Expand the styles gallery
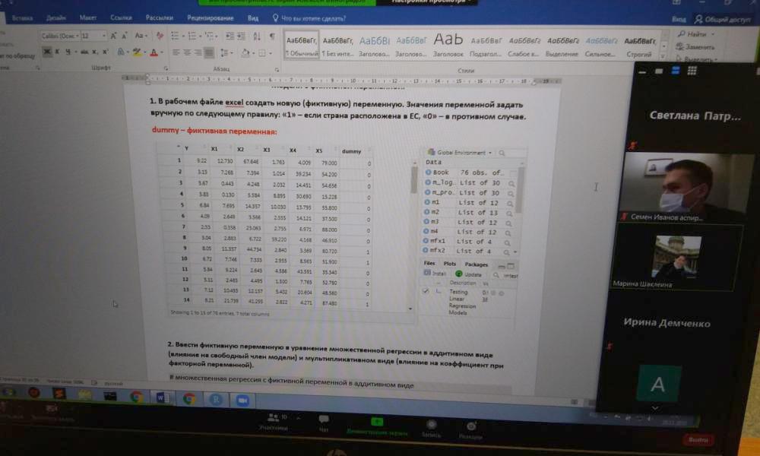760x456 pixels. point(663,57)
